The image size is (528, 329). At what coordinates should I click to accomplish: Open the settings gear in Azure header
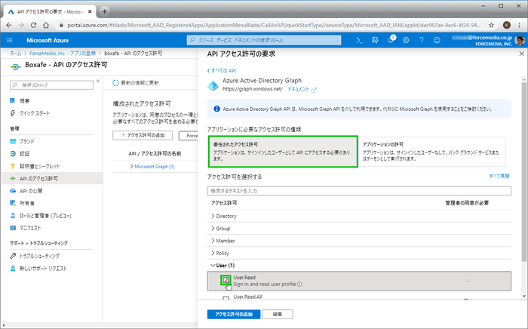[406, 41]
